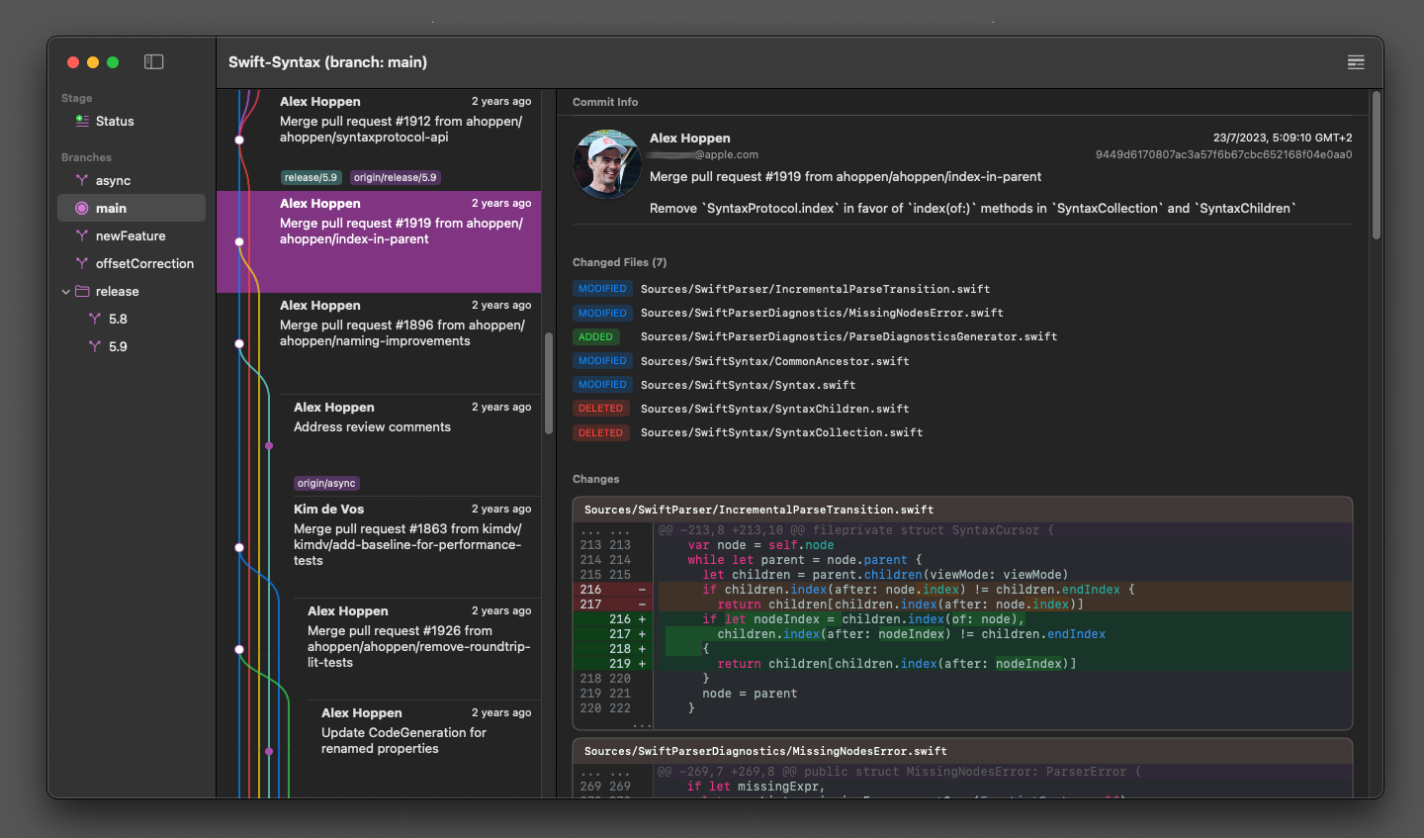Select the newFeature branch
Viewport: 1424px width, 838px height.
tap(132, 235)
